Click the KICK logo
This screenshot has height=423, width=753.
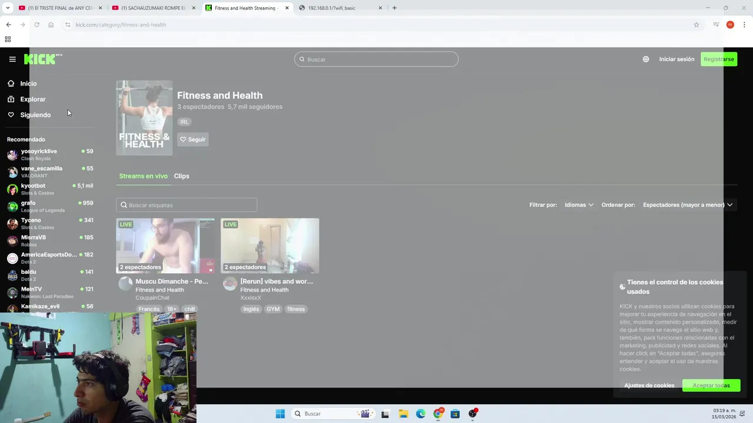coord(43,59)
